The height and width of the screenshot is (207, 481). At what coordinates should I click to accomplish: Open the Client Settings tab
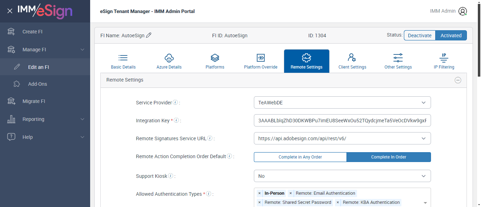(x=352, y=61)
